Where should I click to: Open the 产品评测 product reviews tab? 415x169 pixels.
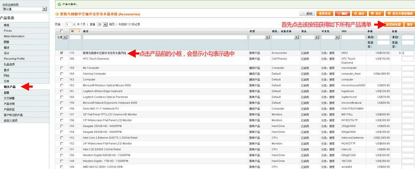point(25,104)
